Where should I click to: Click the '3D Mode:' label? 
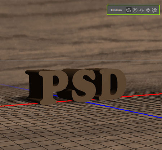coord(116,10)
